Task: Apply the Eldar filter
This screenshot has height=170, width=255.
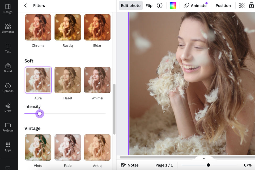Action: pyautogui.click(x=97, y=27)
